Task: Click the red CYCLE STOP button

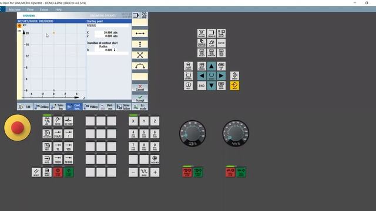Action: pos(58,172)
